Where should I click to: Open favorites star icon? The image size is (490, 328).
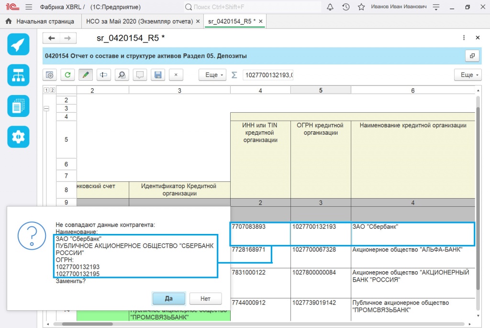[x=361, y=7]
